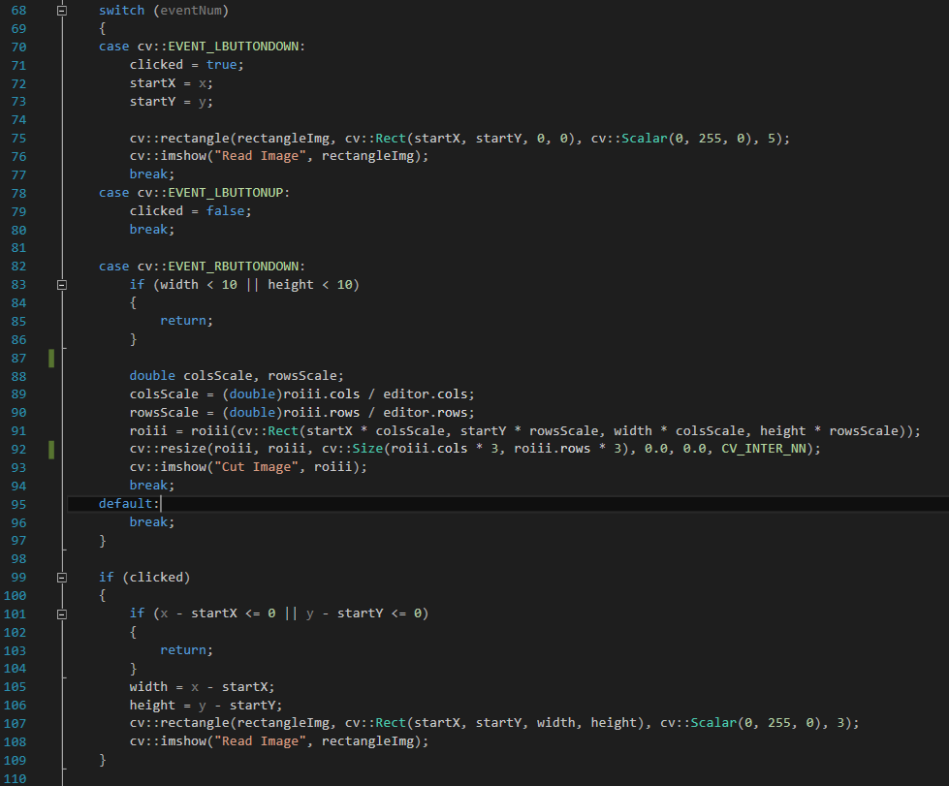
Task: Click rowsScale in the line 88 declaration
Action: tap(302, 376)
